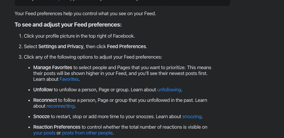Click the bold 'Reaction Preferences' term
The height and width of the screenshot is (138, 284).
(x=57, y=127)
